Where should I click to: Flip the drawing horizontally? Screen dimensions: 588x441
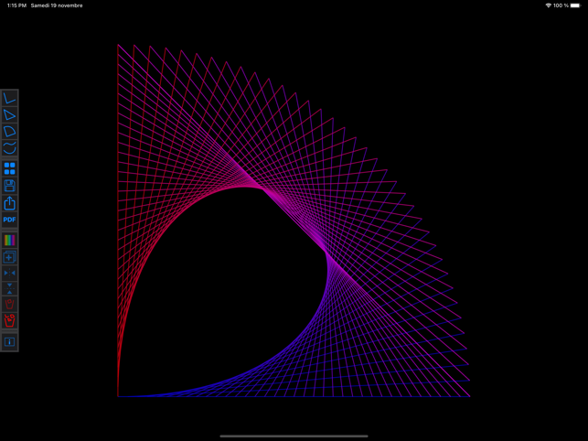(9, 273)
